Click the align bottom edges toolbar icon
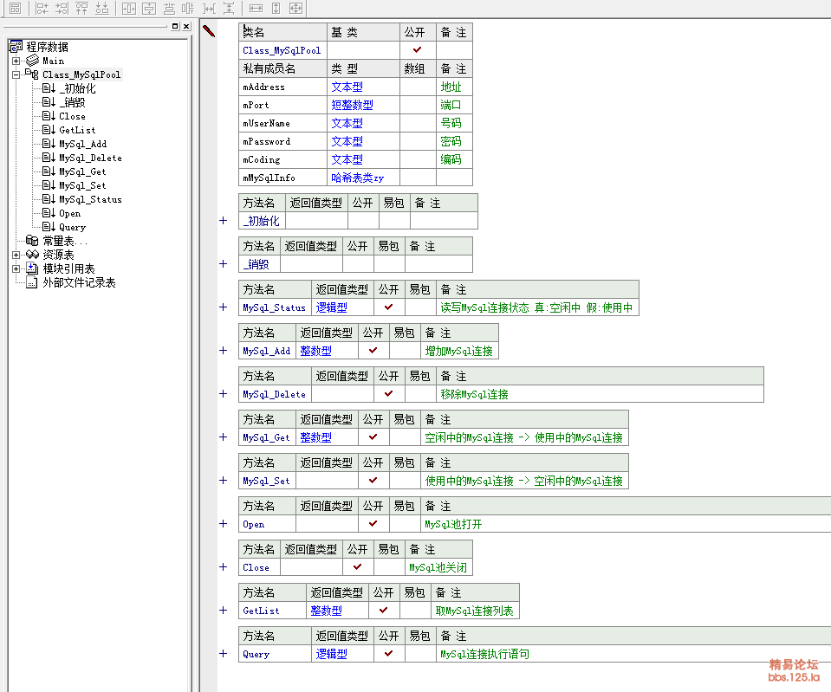Image resolution: width=831 pixels, height=692 pixels. tap(101, 8)
